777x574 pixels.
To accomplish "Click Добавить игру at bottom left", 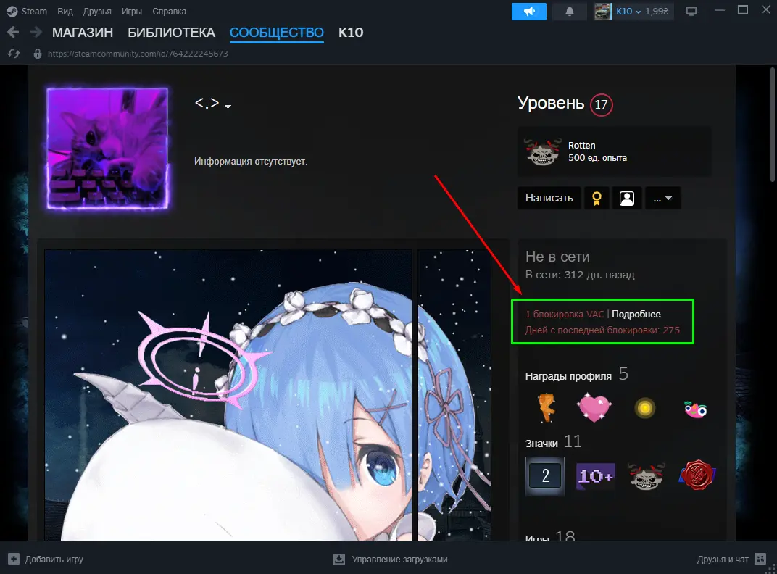I will tap(46, 560).
